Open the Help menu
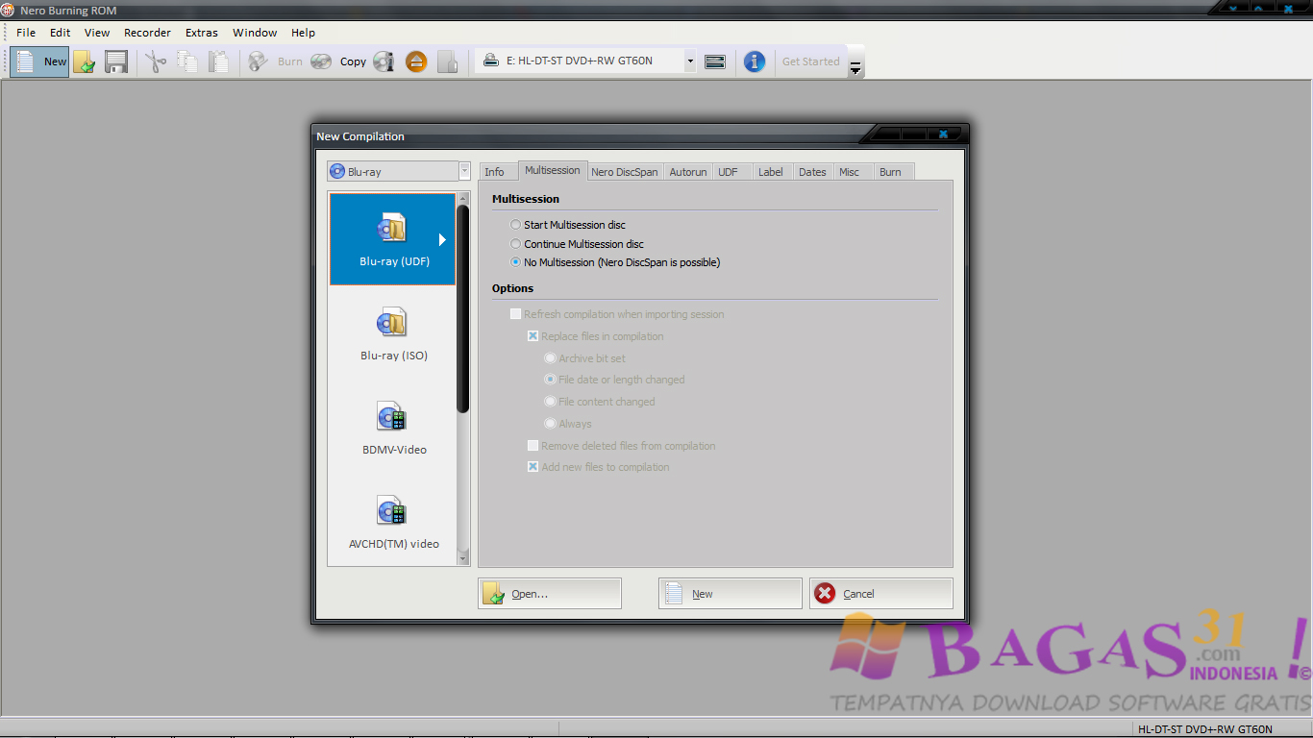This screenshot has width=1313, height=738. (303, 33)
